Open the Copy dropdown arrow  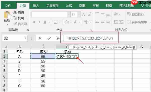[27, 18]
